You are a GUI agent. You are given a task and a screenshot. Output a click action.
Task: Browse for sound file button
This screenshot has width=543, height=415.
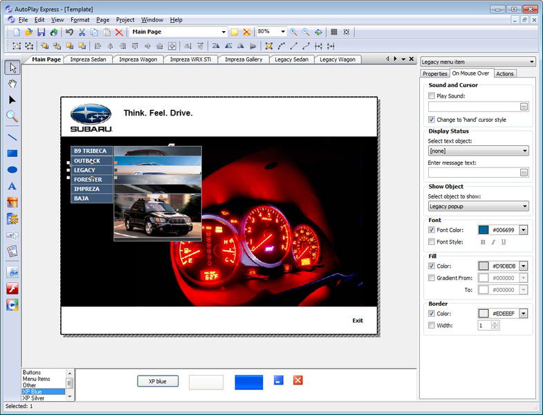(x=524, y=107)
